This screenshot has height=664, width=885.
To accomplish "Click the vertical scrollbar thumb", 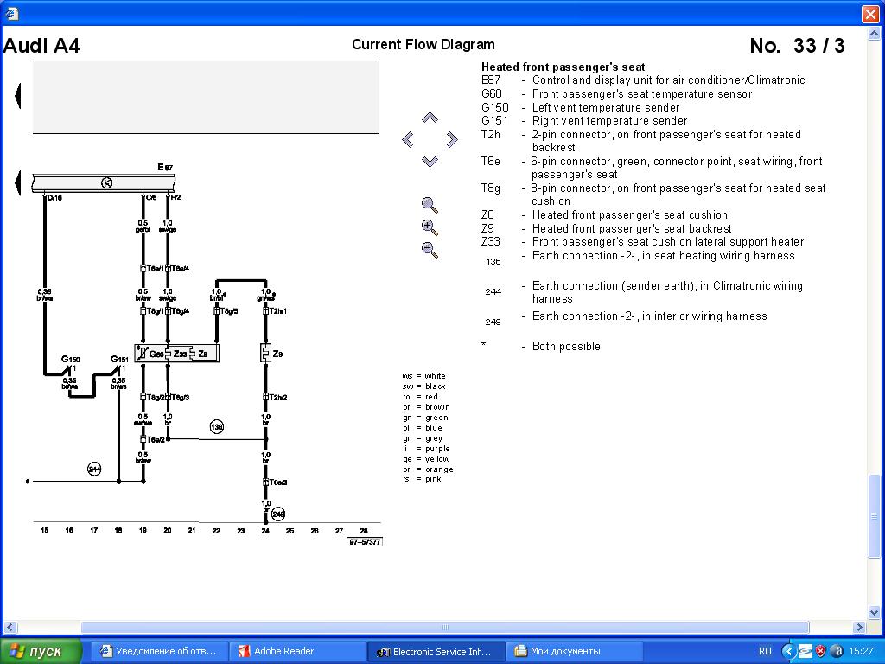I will click(x=875, y=516).
